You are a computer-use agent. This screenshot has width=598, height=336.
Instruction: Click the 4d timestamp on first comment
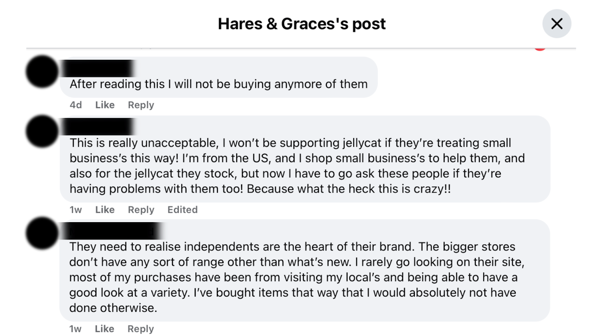click(x=75, y=105)
